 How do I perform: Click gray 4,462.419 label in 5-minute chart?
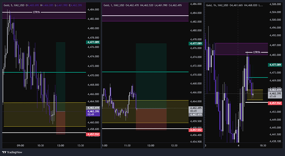pos(93,108)
